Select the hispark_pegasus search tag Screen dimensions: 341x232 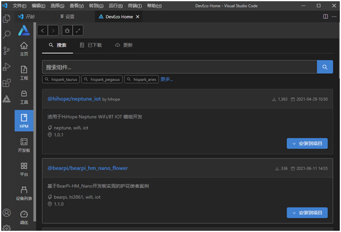tap(102, 79)
